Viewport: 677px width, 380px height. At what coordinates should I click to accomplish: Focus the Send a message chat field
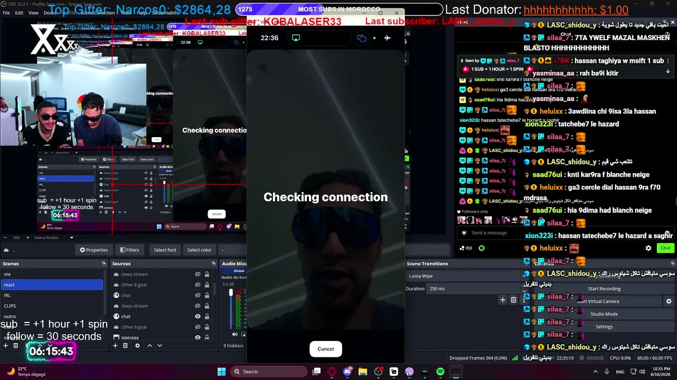tap(561, 233)
